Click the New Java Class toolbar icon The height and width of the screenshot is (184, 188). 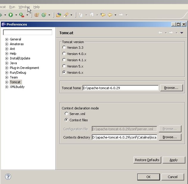44,15
